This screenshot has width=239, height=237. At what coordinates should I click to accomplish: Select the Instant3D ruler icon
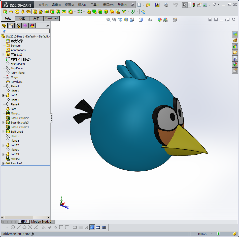[143, 12]
